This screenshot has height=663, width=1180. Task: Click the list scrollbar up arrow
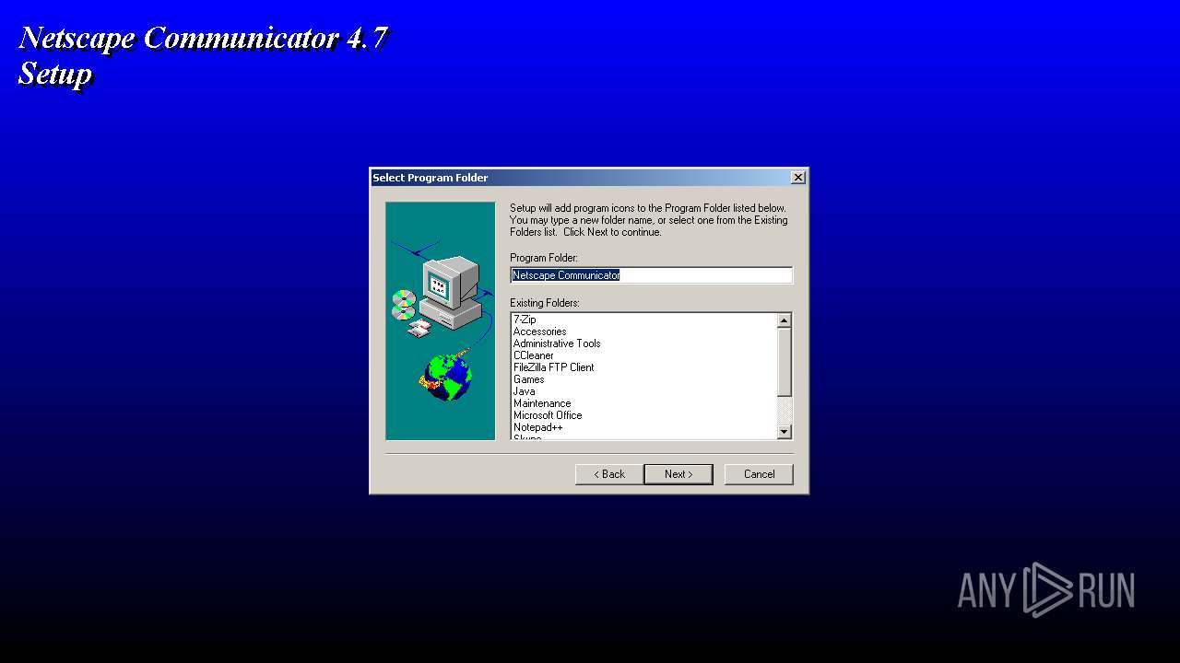785,320
